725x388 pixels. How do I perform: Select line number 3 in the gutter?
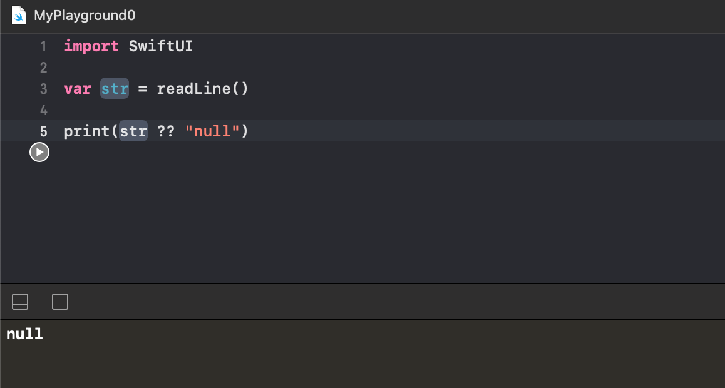(x=43, y=89)
